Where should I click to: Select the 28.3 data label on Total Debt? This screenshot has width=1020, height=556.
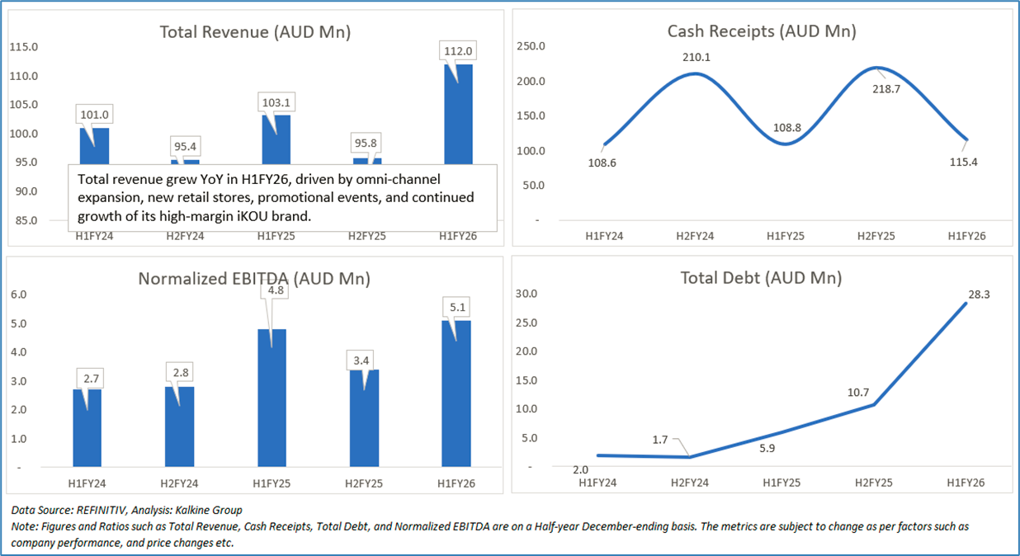(979, 293)
